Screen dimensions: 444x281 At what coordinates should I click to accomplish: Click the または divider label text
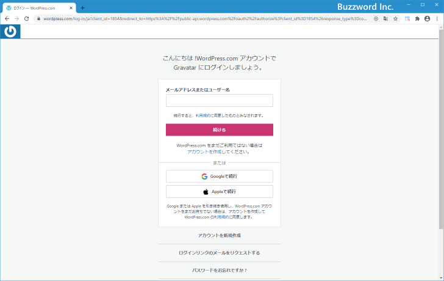click(220, 162)
